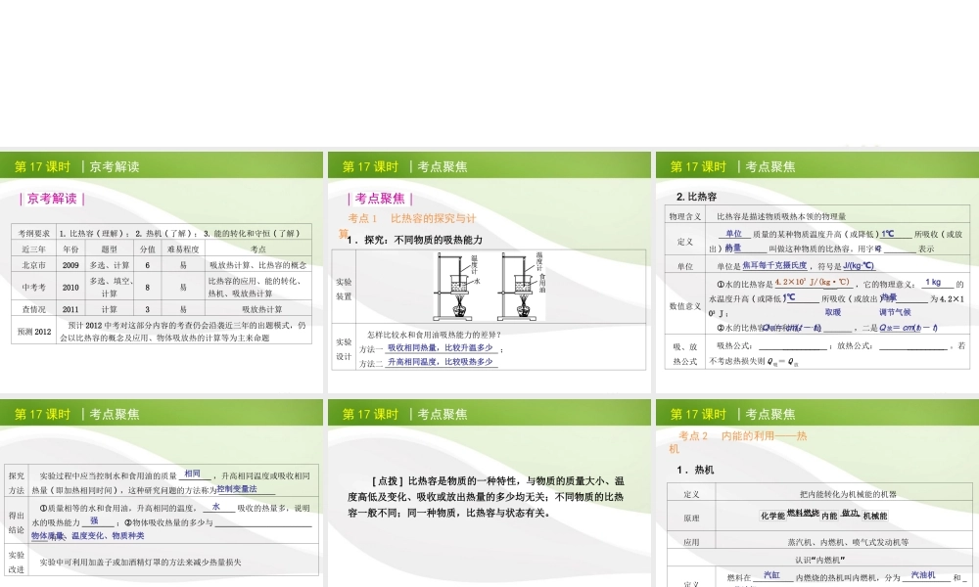
Task: Click the 北京市 cell
Action: click(33, 265)
